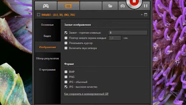Image resolution: width=186 pixels, height=105 pixels.
Task: Open the Видео settings tab
Action: pos(47,36)
